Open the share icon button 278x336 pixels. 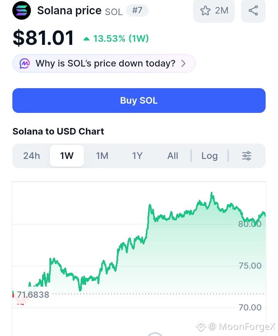(x=253, y=10)
